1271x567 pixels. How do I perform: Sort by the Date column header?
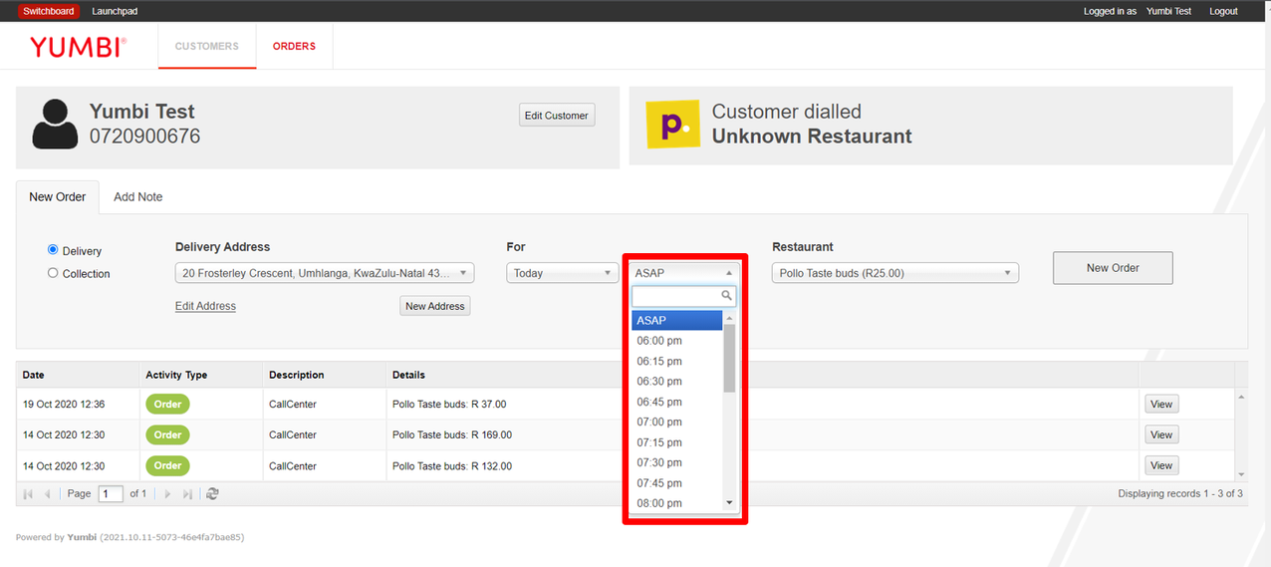78,375
